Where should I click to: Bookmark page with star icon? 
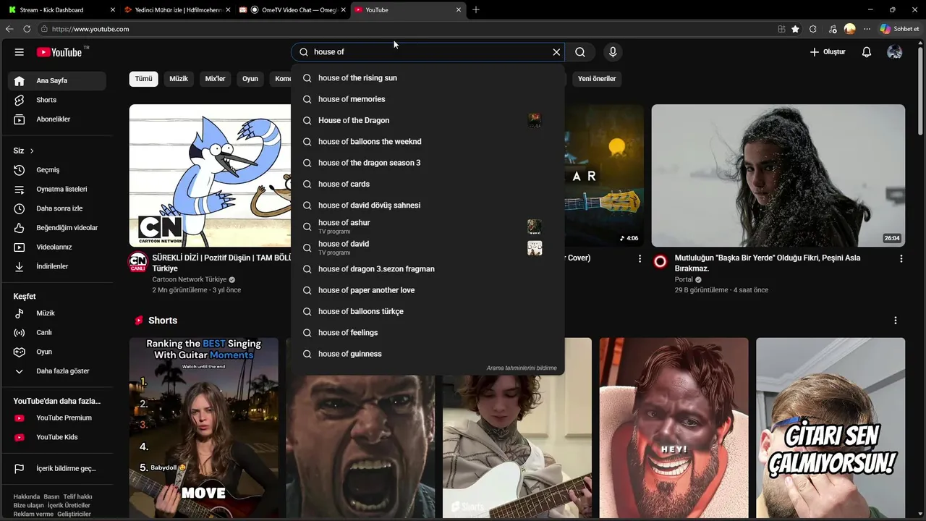796,29
